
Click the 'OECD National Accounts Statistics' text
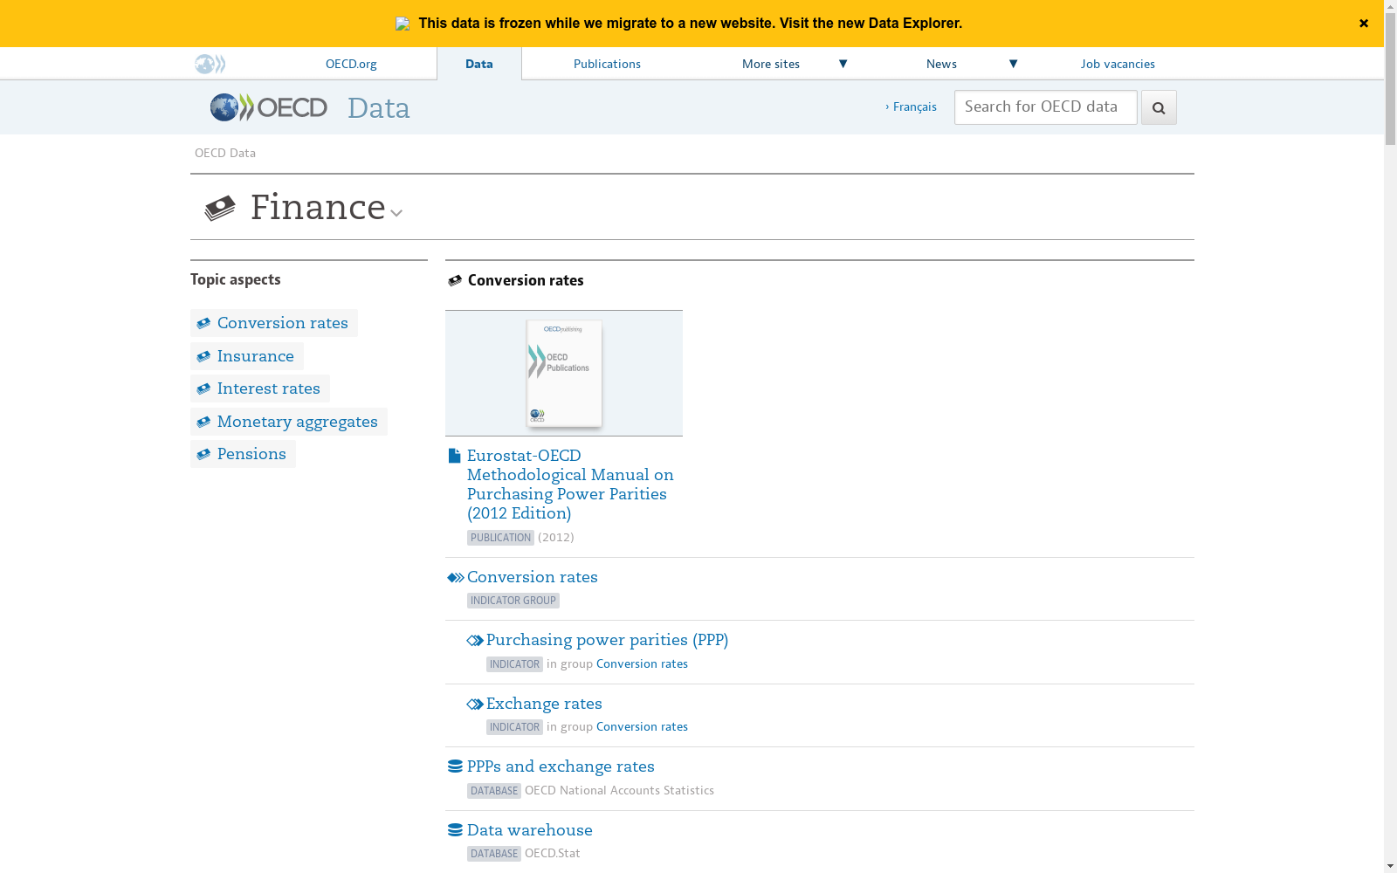[x=619, y=791]
